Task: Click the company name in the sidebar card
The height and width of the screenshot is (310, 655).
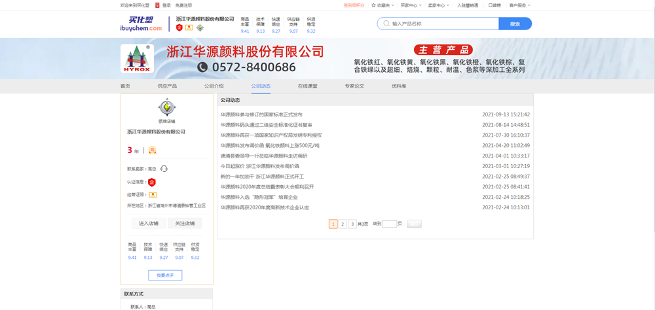Action: [157, 132]
